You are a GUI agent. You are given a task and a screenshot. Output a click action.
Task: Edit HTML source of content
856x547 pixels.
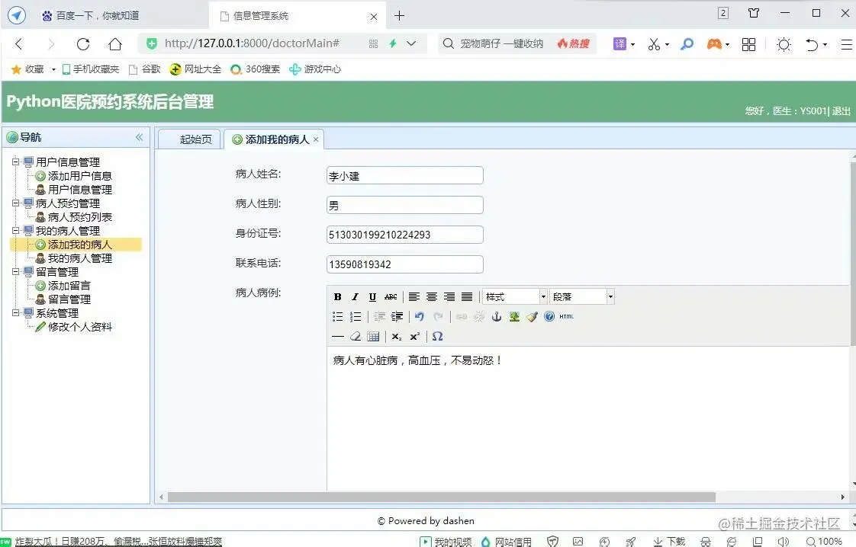coord(567,316)
